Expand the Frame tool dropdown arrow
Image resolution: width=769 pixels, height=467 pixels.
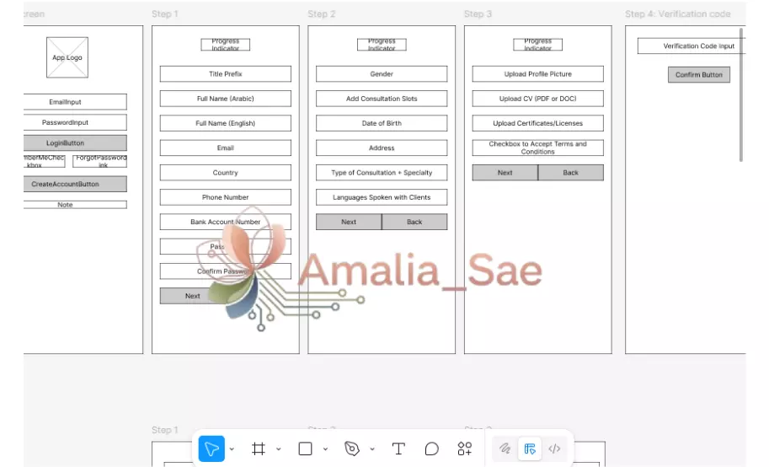pos(279,448)
